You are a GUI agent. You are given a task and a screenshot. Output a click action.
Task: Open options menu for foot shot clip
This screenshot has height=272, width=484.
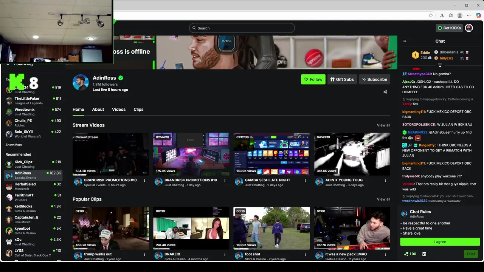coord(305,255)
